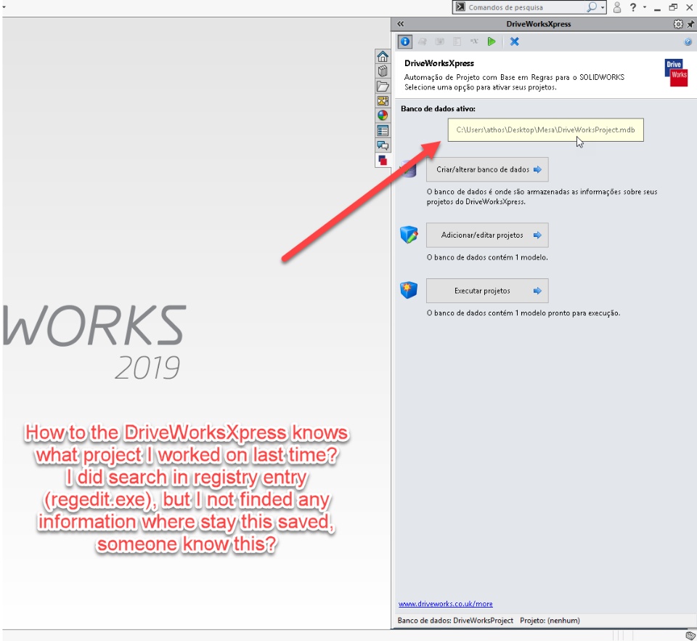Click the database path field DriveWorksProject.mdb
The image size is (697, 641).
tap(545, 130)
